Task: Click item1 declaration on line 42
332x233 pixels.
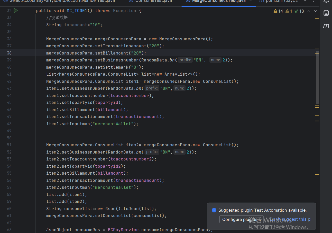Action: (132, 81)
